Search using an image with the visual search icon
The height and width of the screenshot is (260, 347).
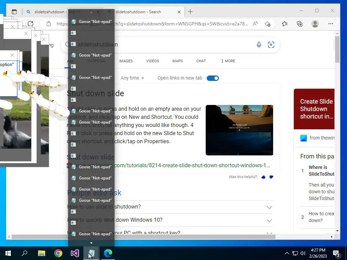271,45
